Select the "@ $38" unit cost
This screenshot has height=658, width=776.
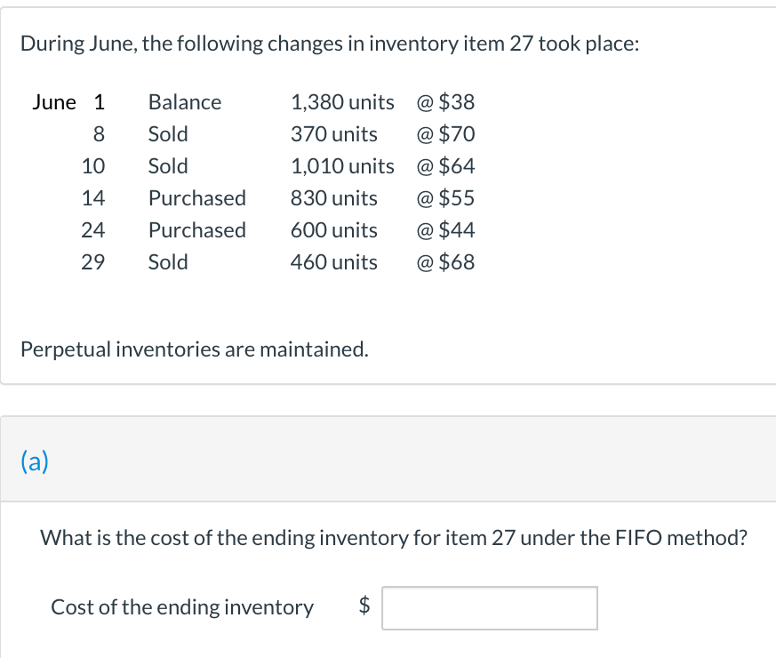pos(445,102)
